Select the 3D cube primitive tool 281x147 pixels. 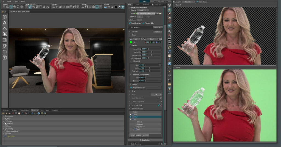tap(5, 17)
